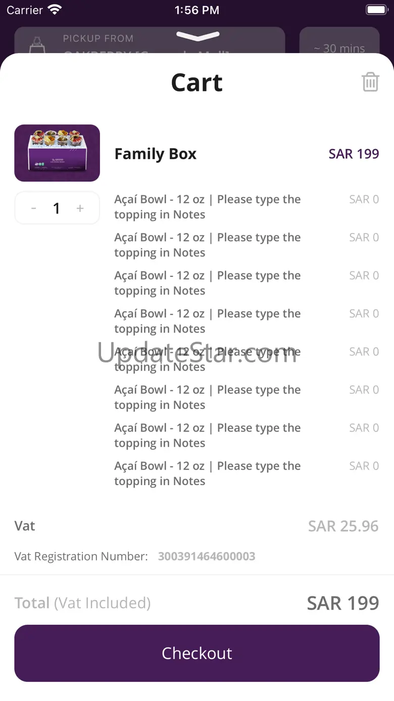The height and width of the screenshot is (701, 394).
Task: Tap the total amount beside Total label
Action: click(343, 603)
